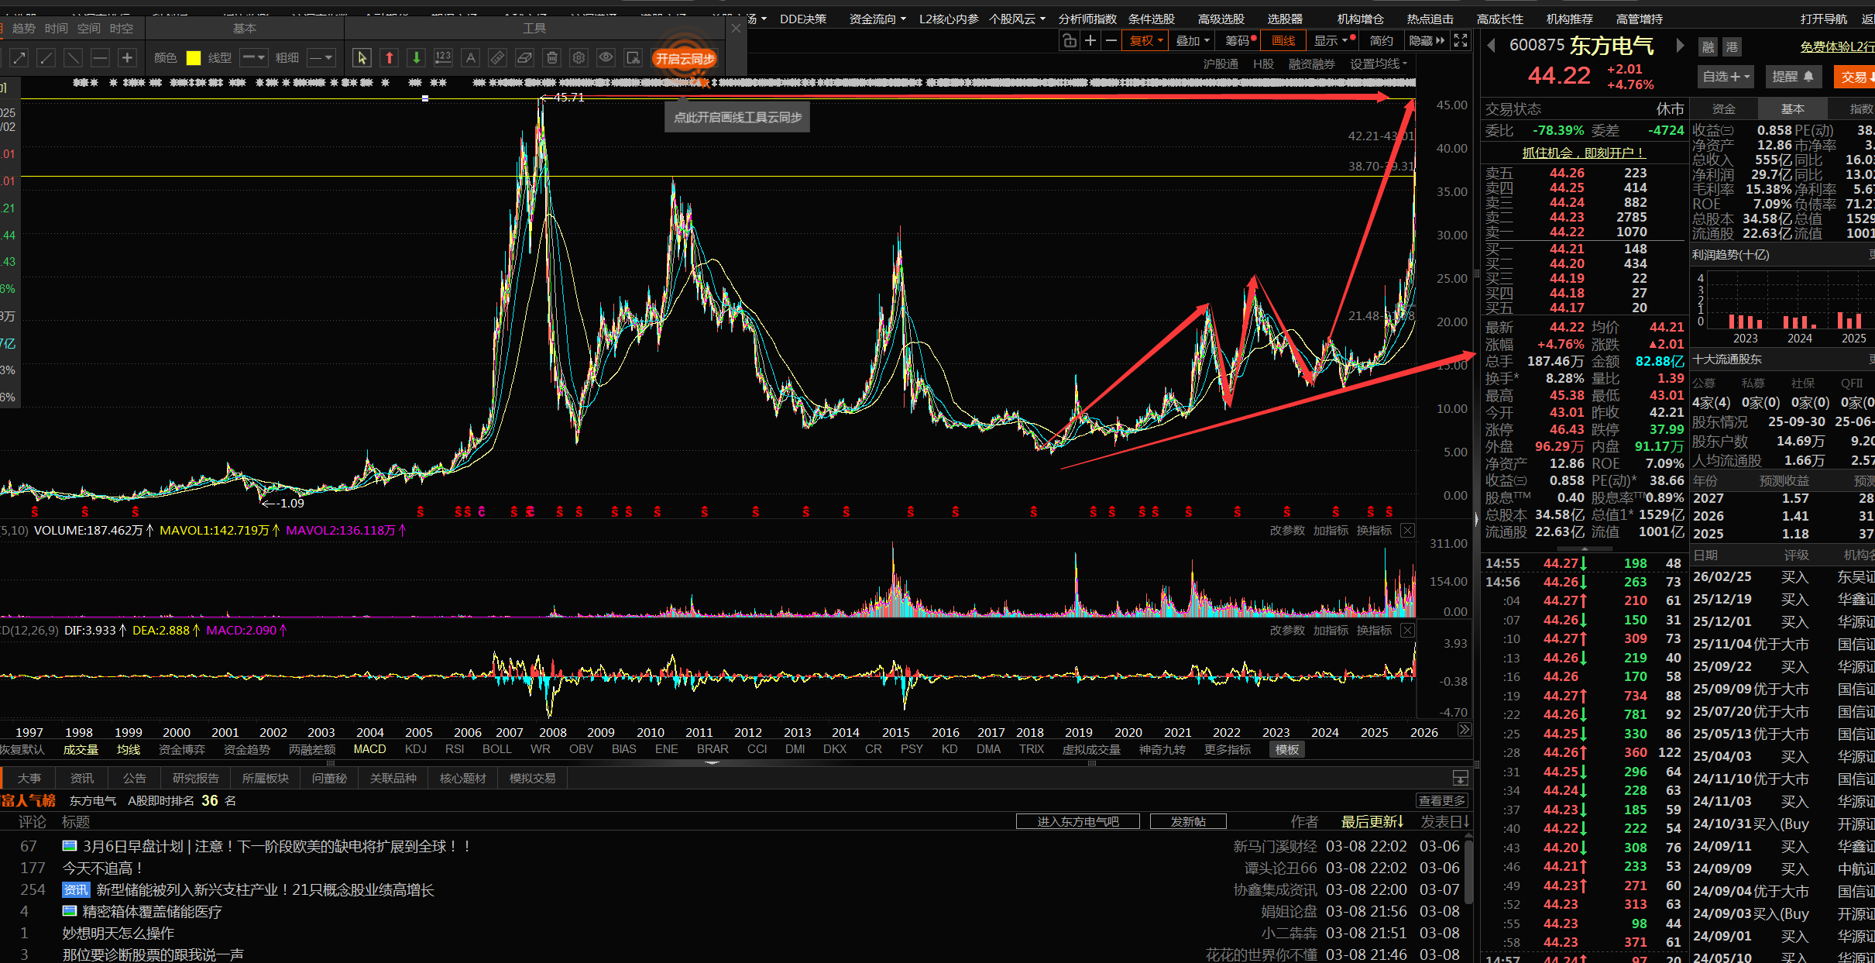Click the eraser tool icon
The image size is (1875, 963).
point(524,58)
